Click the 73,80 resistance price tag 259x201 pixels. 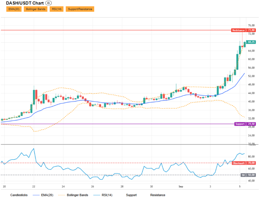coord(251,30)
